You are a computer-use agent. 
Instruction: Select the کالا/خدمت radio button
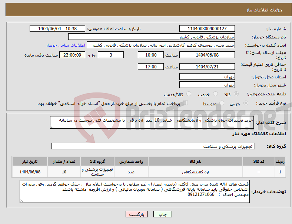tap(189, 94)
